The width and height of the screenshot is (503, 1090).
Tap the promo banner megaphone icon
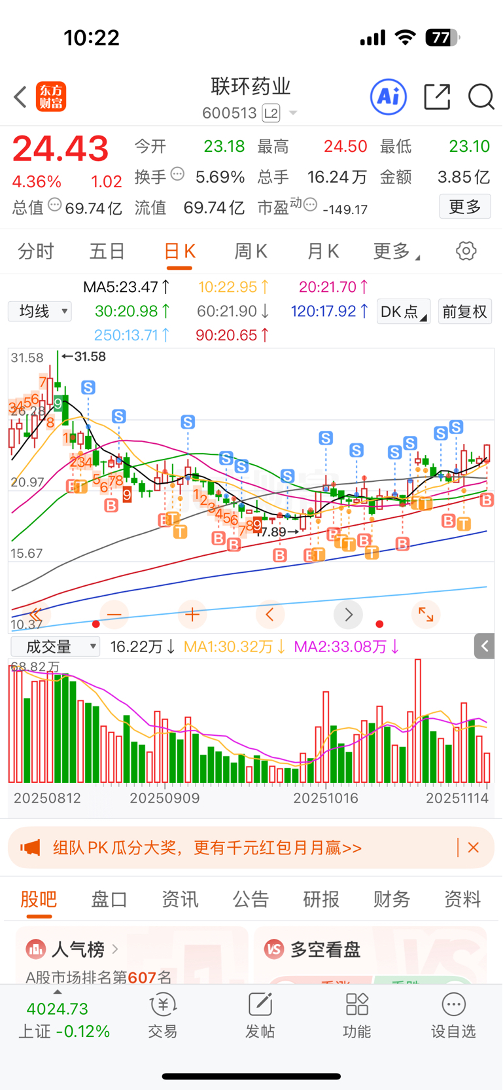pyautogui.click(x=30, y=848)
